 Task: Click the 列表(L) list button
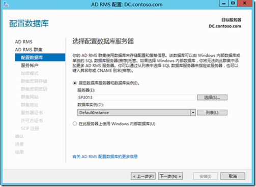click(212, 112)
